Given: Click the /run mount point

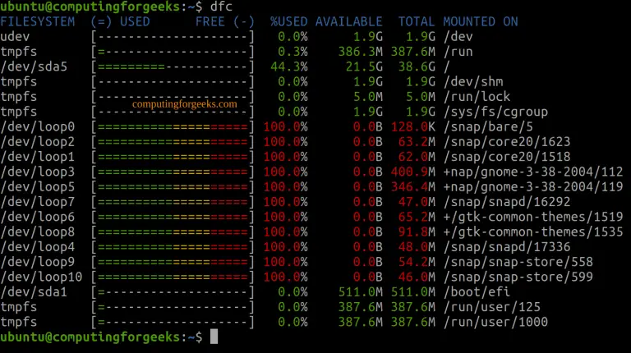Looking at the screenshot, I should (x=458, y=52).
